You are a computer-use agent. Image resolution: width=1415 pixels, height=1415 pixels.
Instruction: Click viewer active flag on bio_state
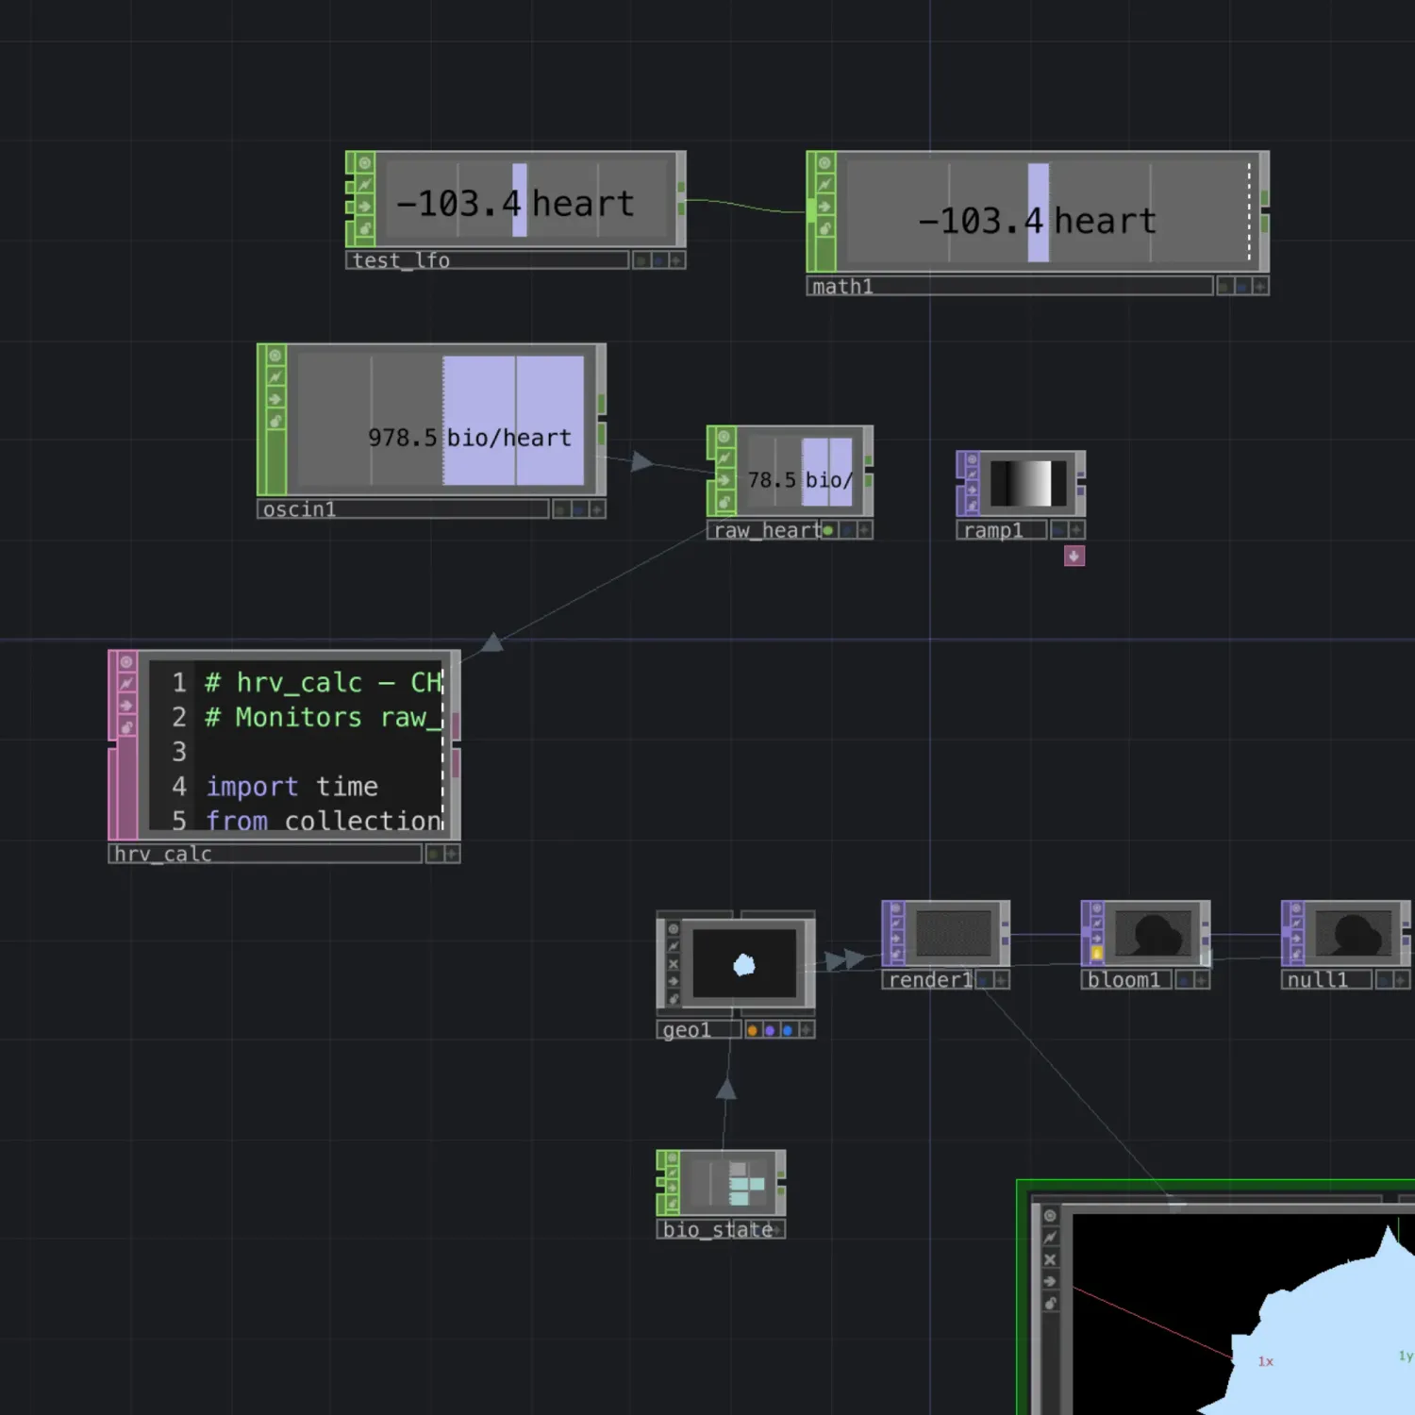pos(673,1158)
